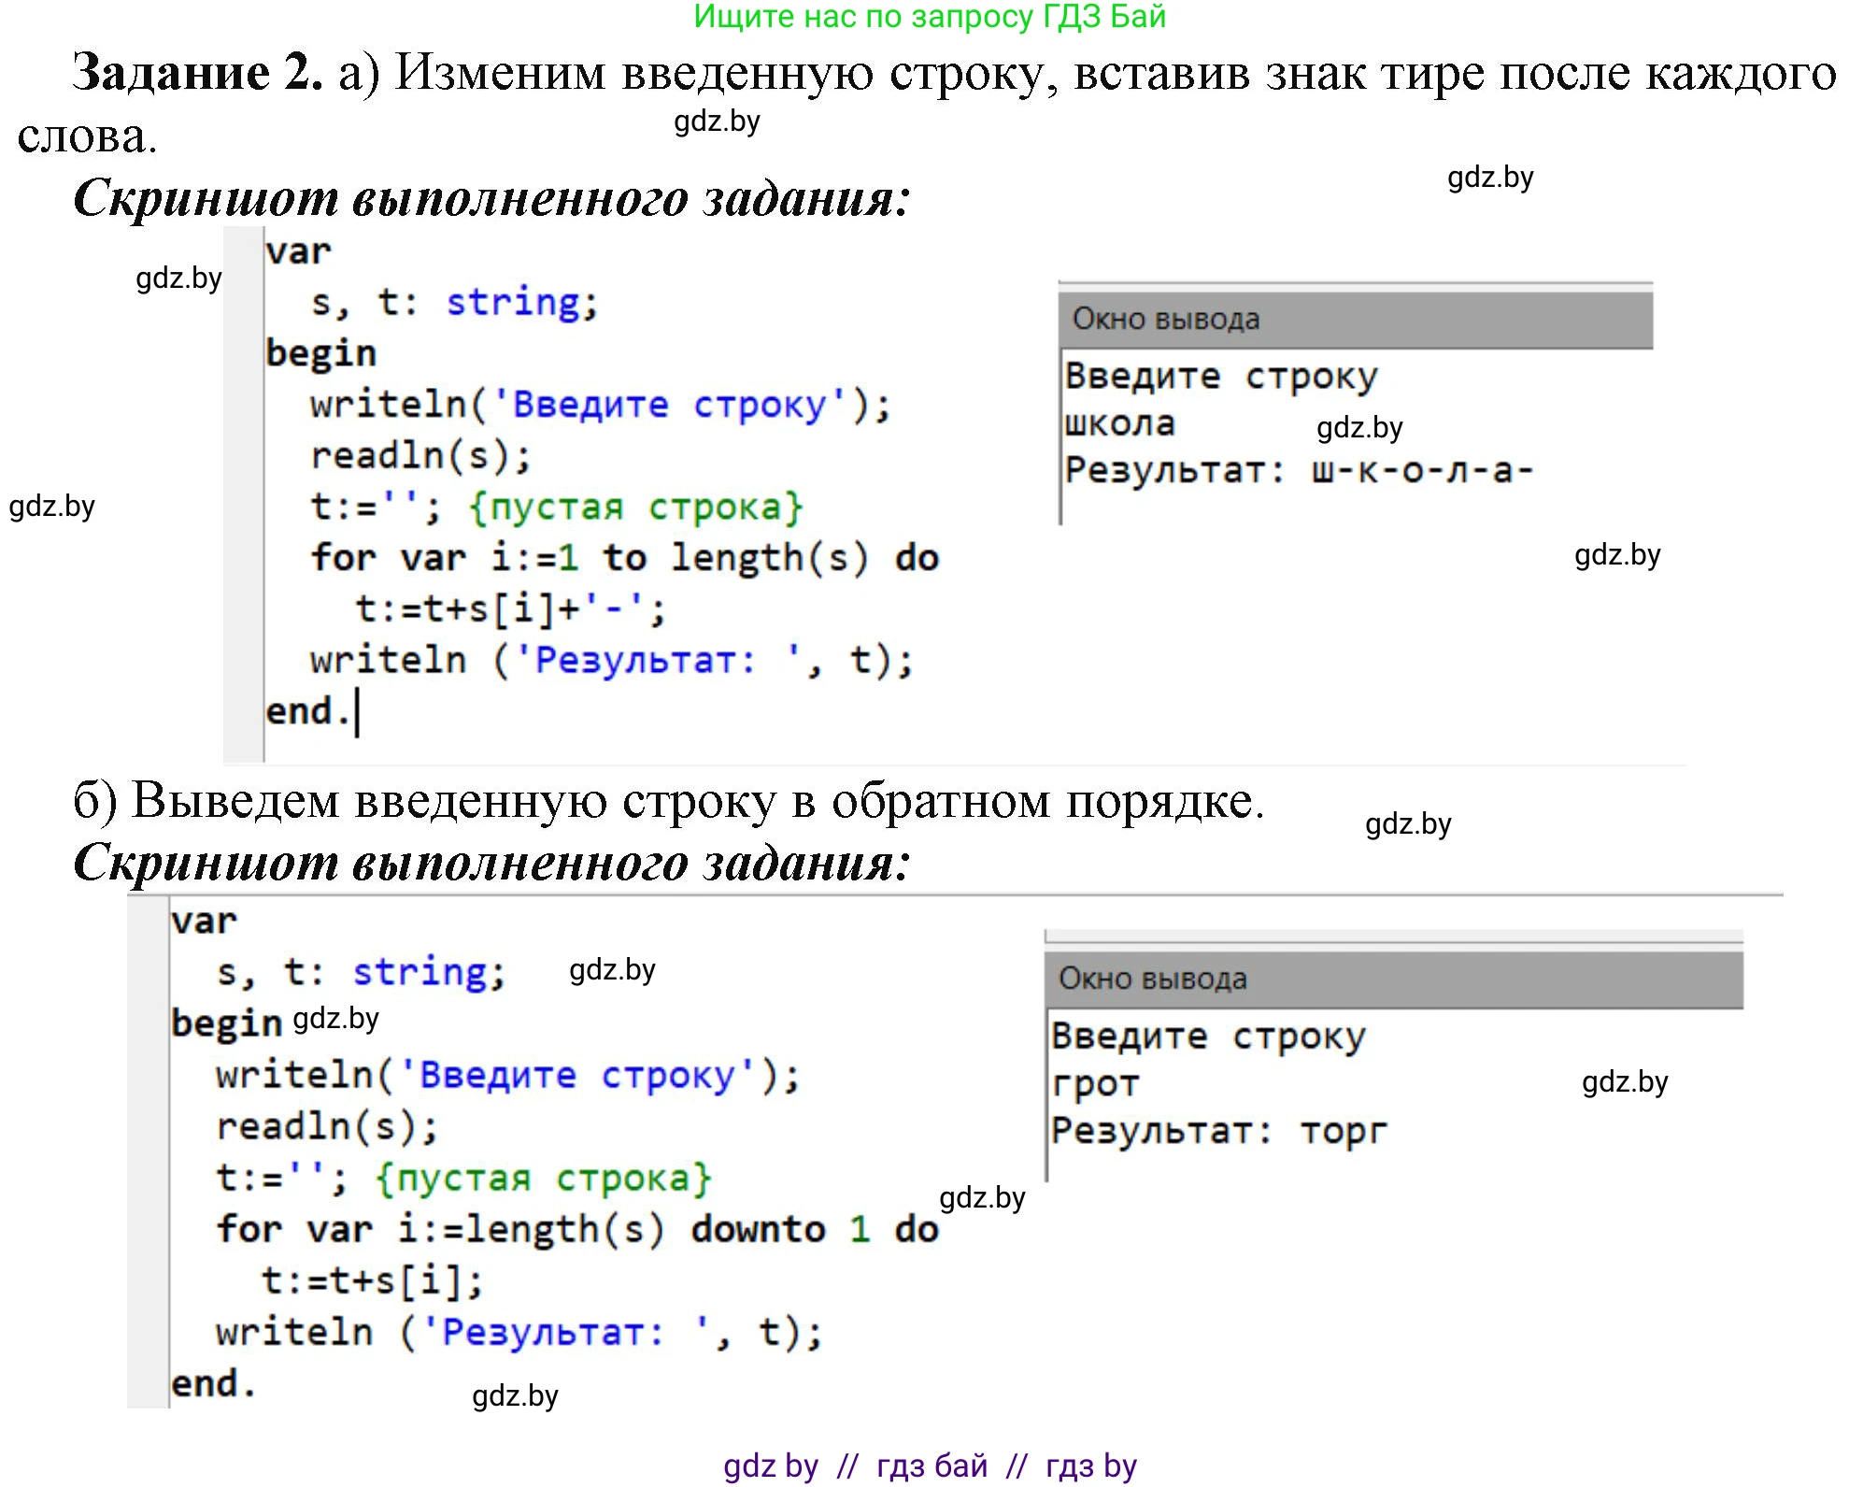Viewport: 1863px width, 1487px height.
Task: Click the code line 'writeln('Введите строку');' in part a
Action: coord(598,404)
